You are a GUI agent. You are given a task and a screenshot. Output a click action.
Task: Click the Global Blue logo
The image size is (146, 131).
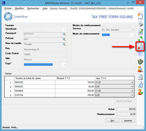(x=16, y=17)
